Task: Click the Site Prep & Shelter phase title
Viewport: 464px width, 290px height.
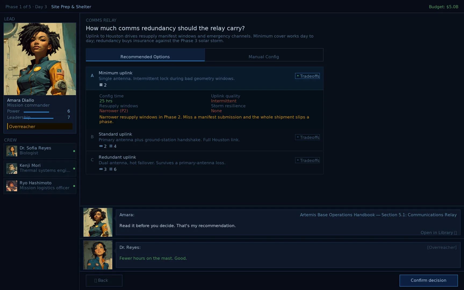Action: click(71, 7)
